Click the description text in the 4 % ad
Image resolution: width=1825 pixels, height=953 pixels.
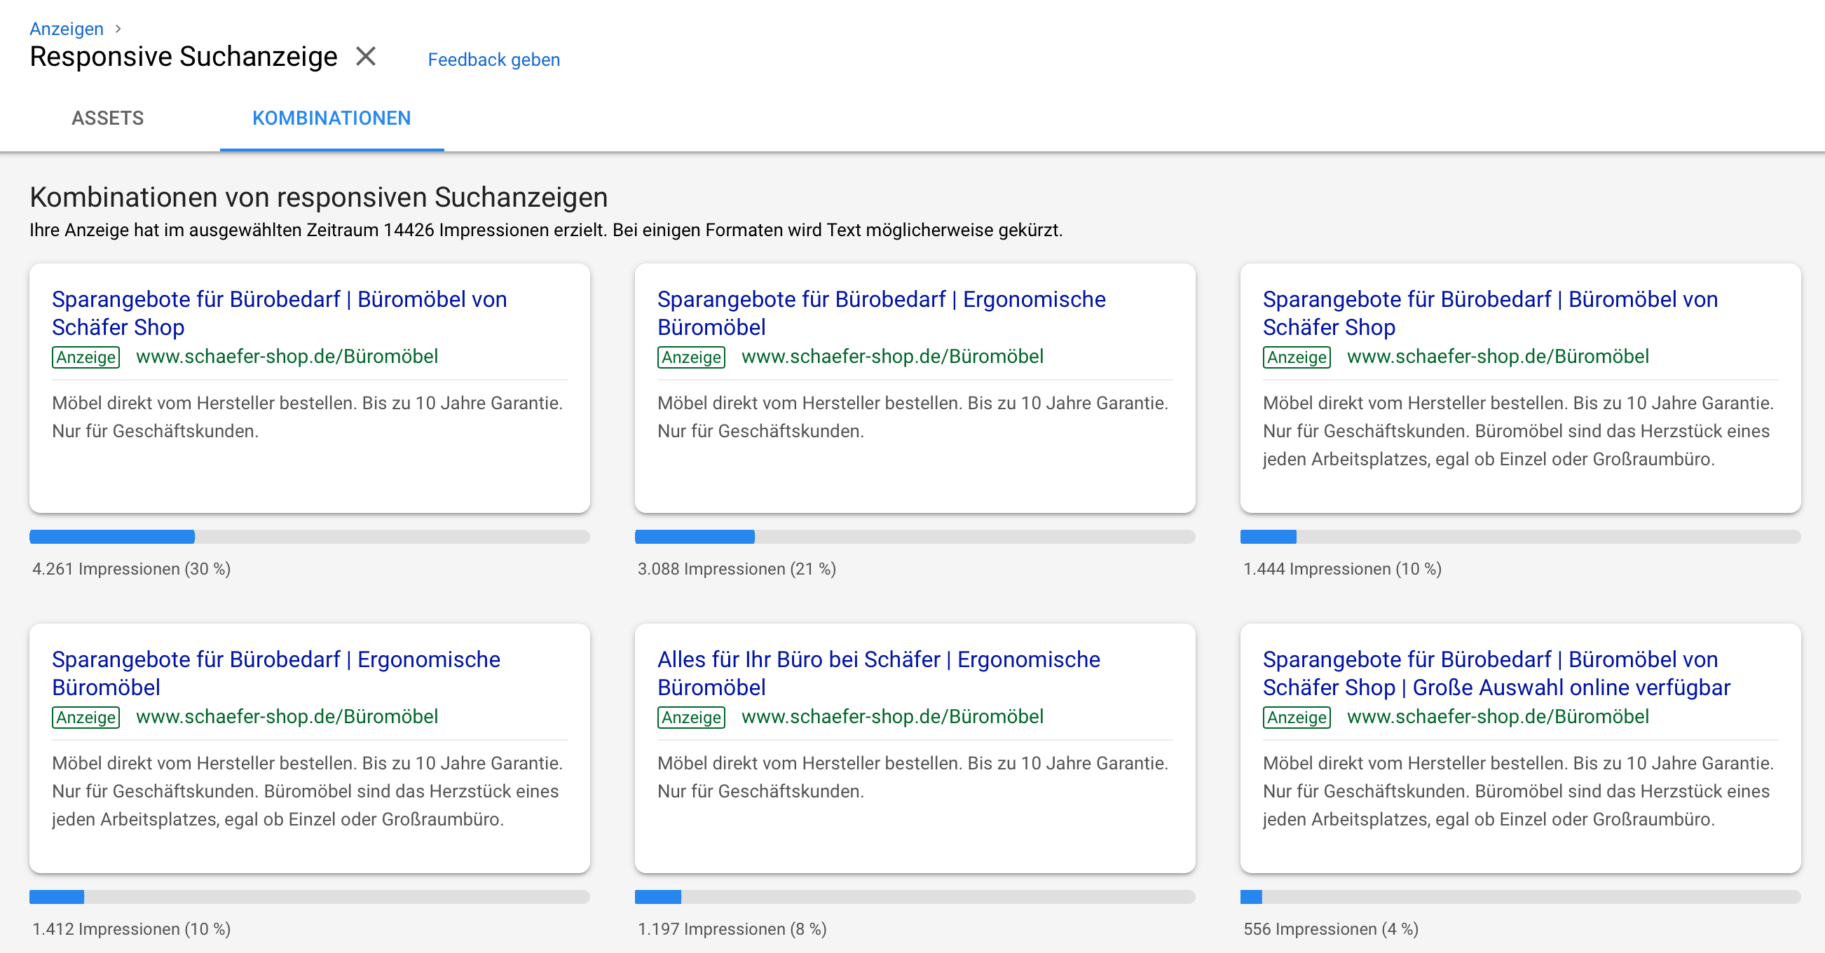pos(1518,790)
